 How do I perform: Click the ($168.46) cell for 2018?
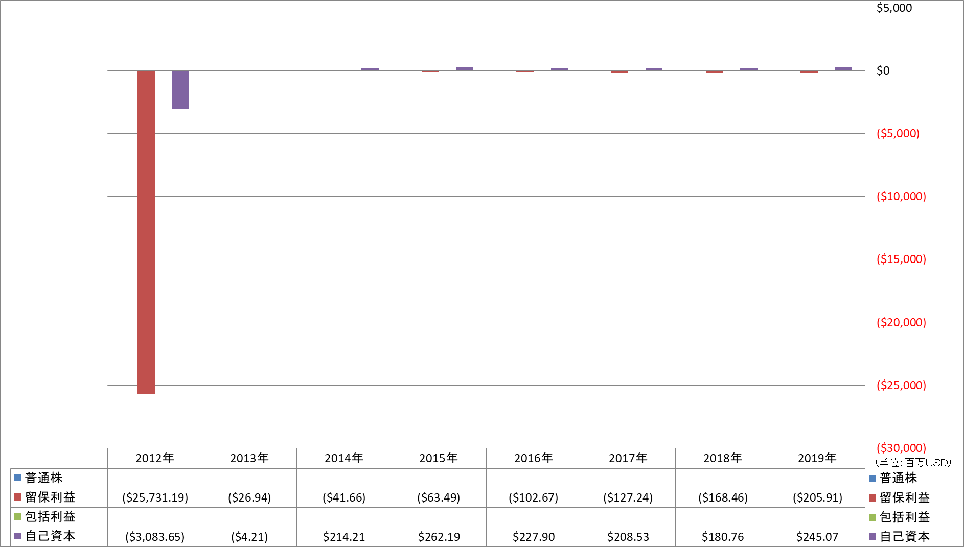(723, 497)
